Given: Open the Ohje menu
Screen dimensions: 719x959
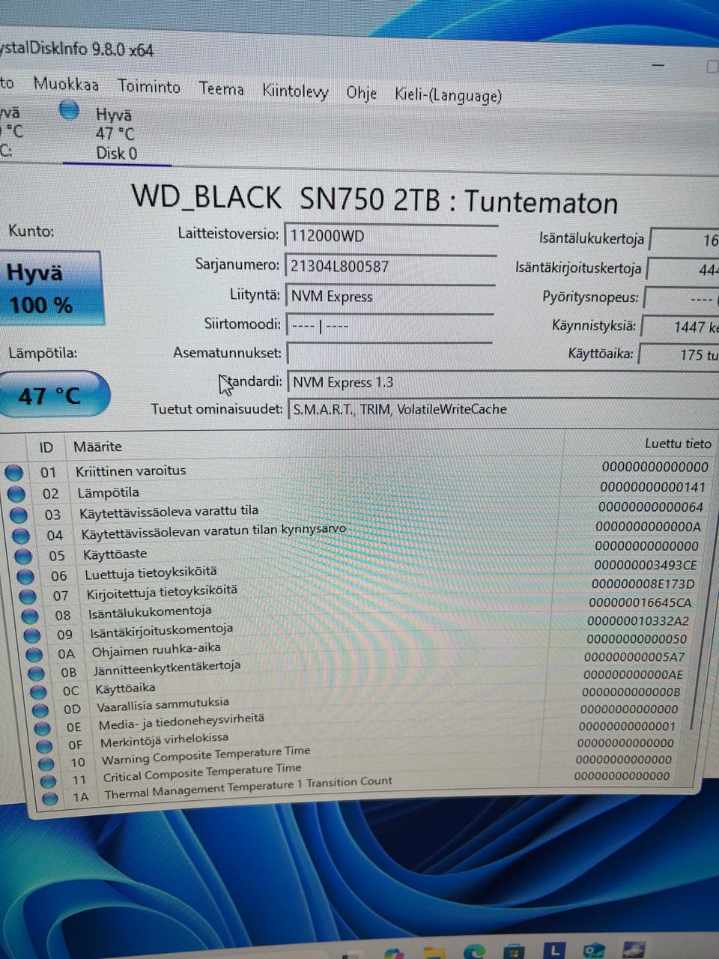Looking at the screenshot, I should [361, 93].
